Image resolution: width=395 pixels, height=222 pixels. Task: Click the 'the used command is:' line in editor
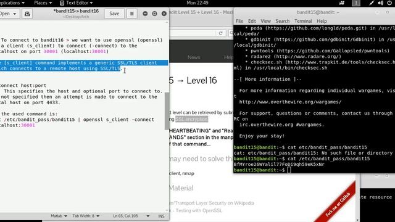tap(29, 113)
